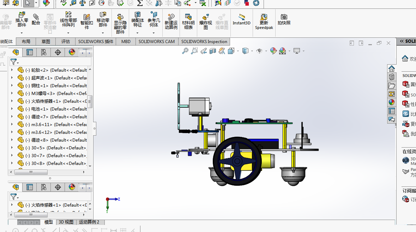
Task: Click the zoom to fit magnifier icon in view toolbar
Action: pos(185,51)
